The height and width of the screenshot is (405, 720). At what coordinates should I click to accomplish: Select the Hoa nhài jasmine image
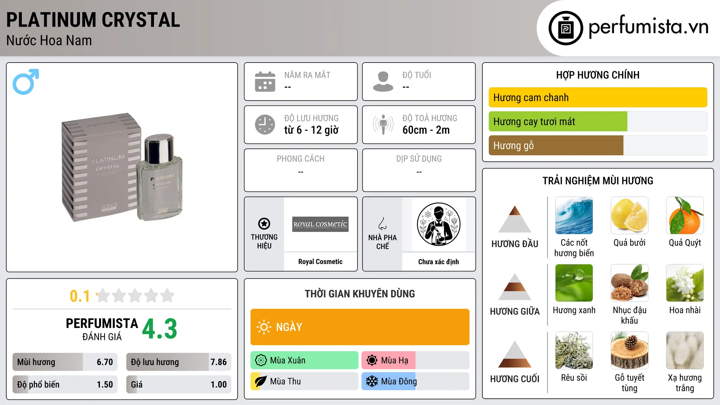click(685, 283)
